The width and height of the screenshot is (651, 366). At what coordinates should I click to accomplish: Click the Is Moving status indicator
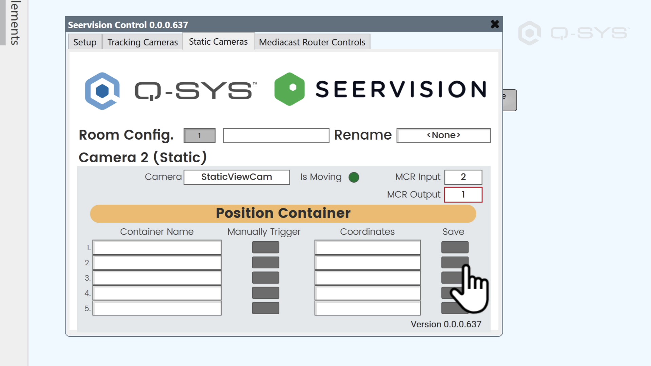pos(354,177)
